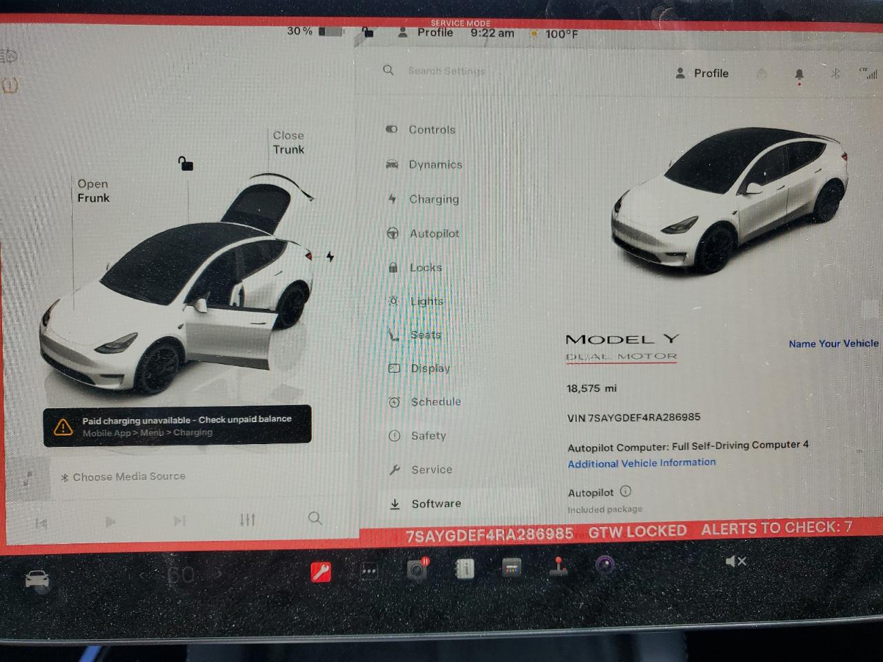Open the media equalizer sliders

click(248, 519)
